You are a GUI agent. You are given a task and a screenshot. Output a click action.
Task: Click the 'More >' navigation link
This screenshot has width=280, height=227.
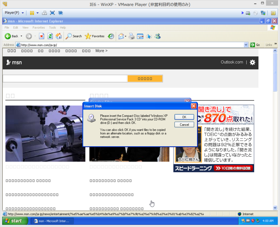click(x=101, y=51)
